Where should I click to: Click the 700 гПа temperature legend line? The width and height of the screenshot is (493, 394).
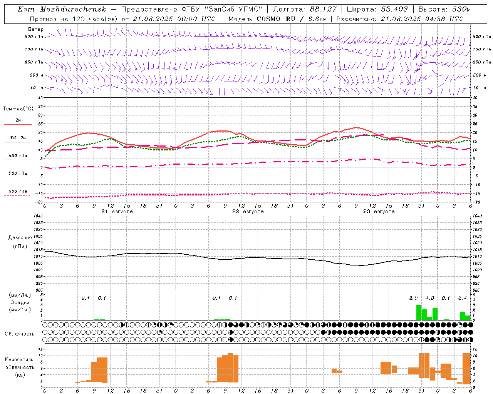click(18, 178)
